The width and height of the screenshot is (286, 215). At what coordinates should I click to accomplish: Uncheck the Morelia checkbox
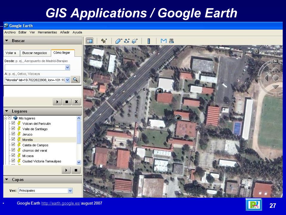click(x=13, y=139)
